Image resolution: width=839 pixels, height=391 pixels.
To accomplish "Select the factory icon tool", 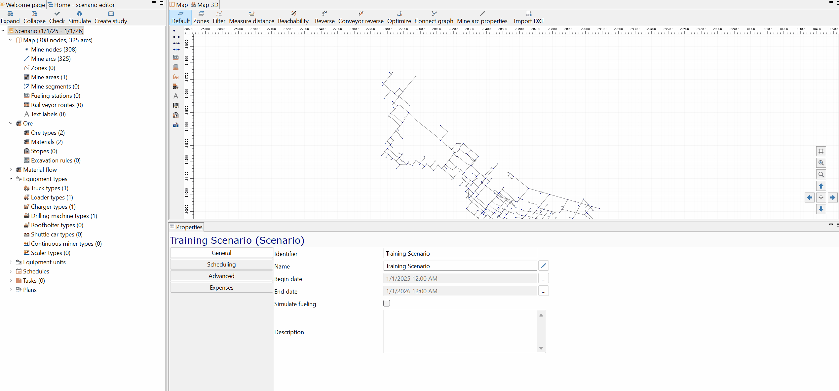I will coord(176,77).
